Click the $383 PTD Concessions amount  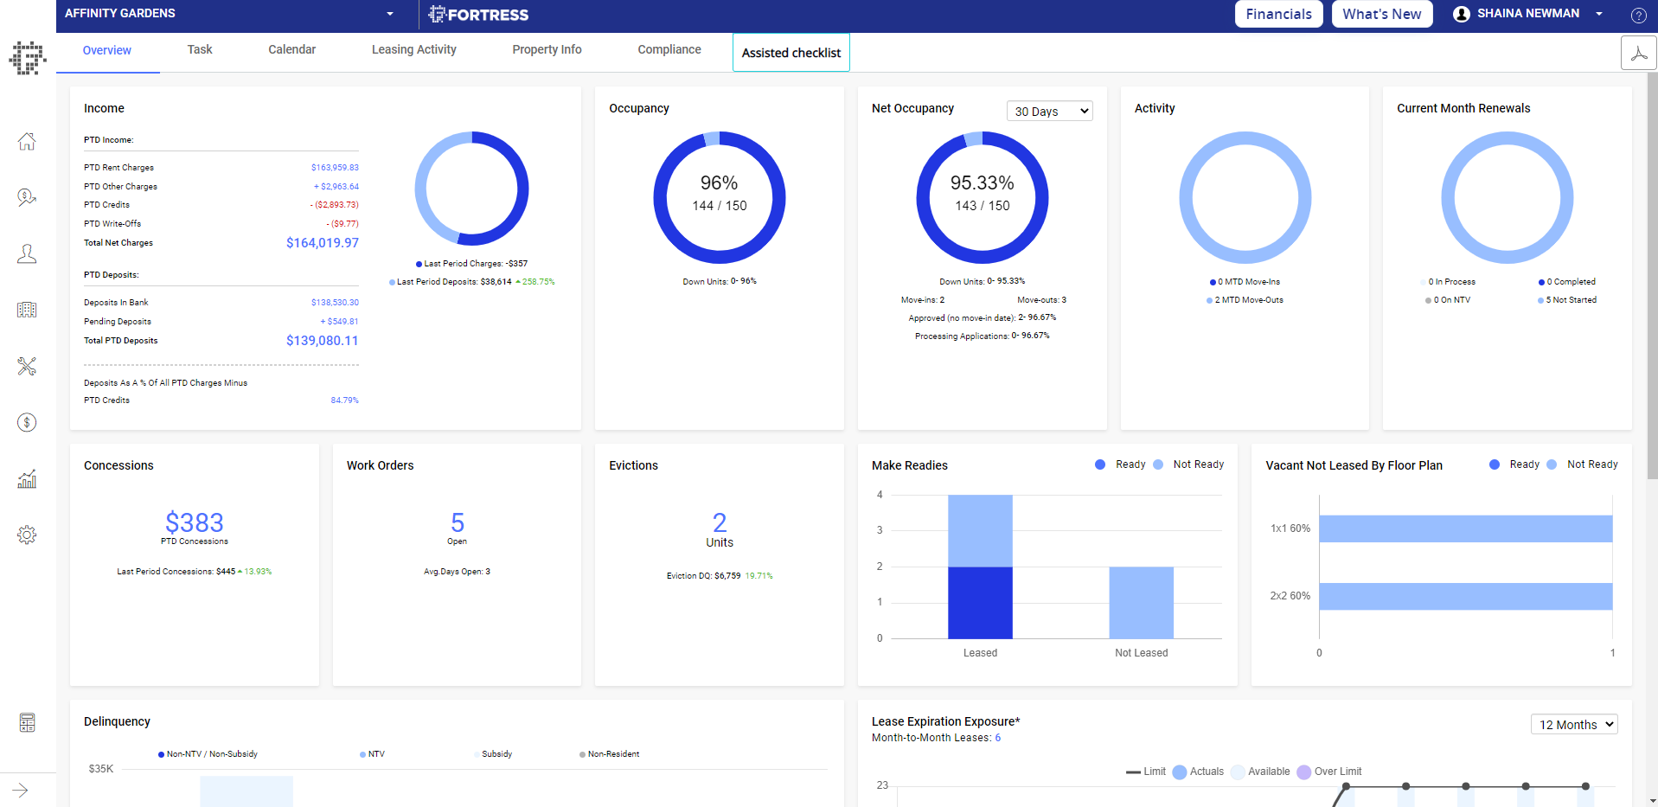[195, 522]
